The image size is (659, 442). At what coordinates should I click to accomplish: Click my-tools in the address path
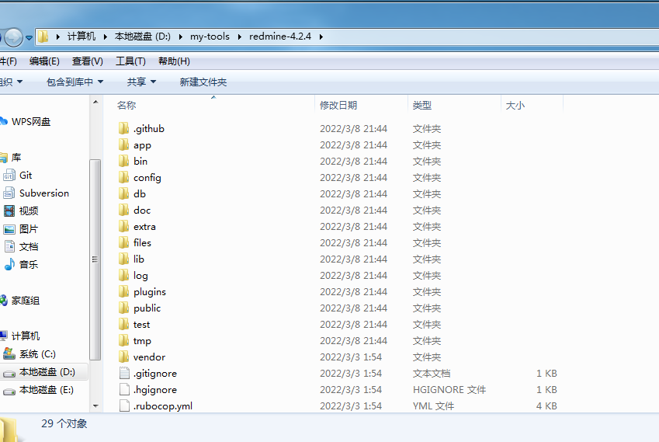point(210,37)
